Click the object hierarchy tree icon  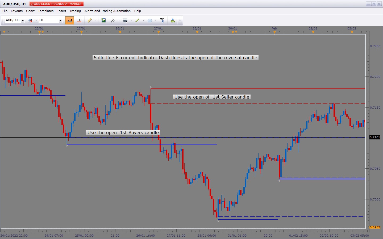173,20
